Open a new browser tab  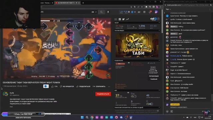point(83,3)
